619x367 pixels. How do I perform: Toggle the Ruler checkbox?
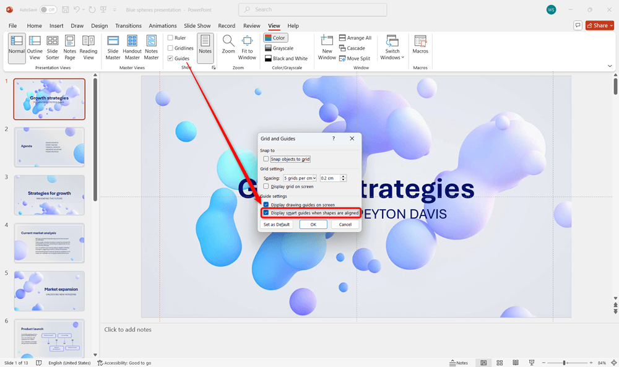coord(171,37)
